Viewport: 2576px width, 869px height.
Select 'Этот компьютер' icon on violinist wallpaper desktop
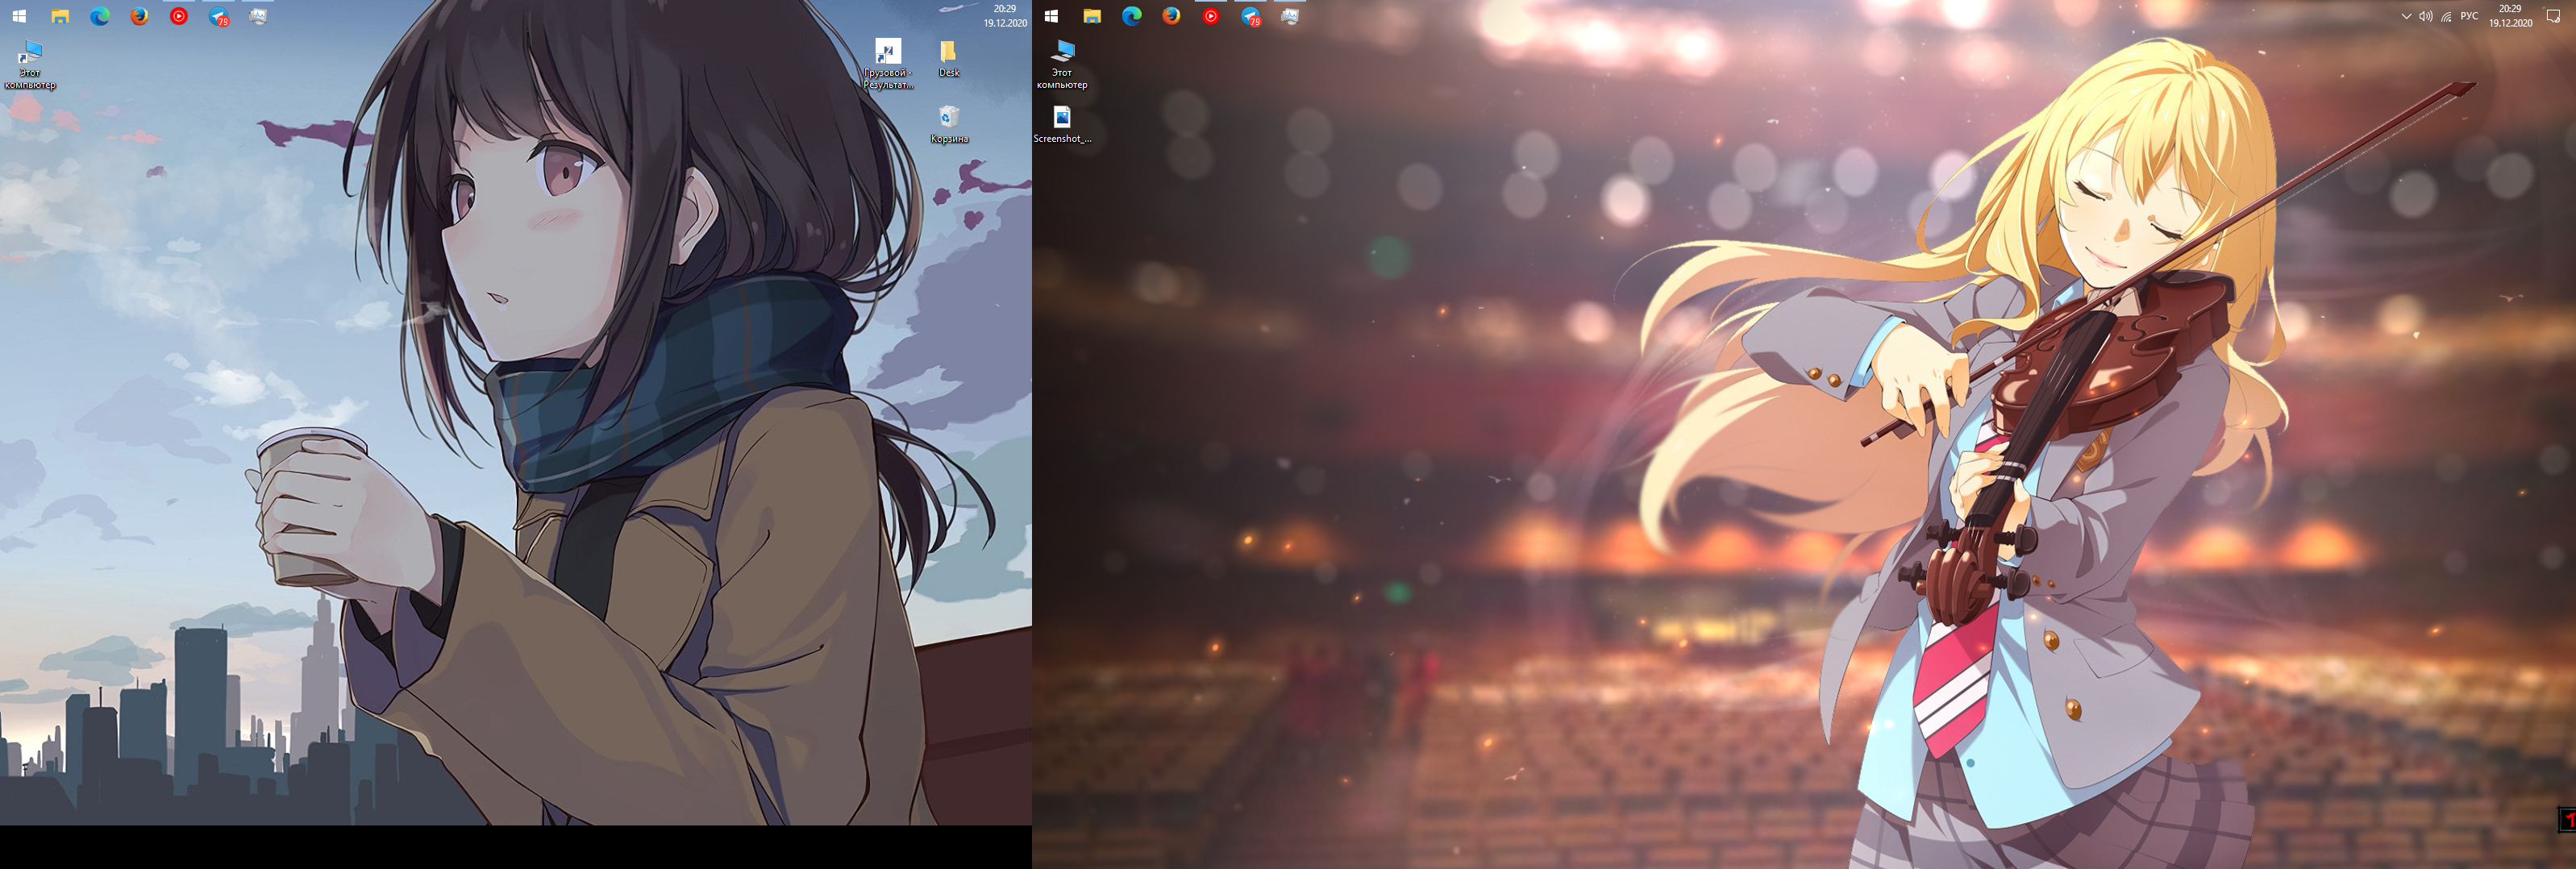(1062, 65)
